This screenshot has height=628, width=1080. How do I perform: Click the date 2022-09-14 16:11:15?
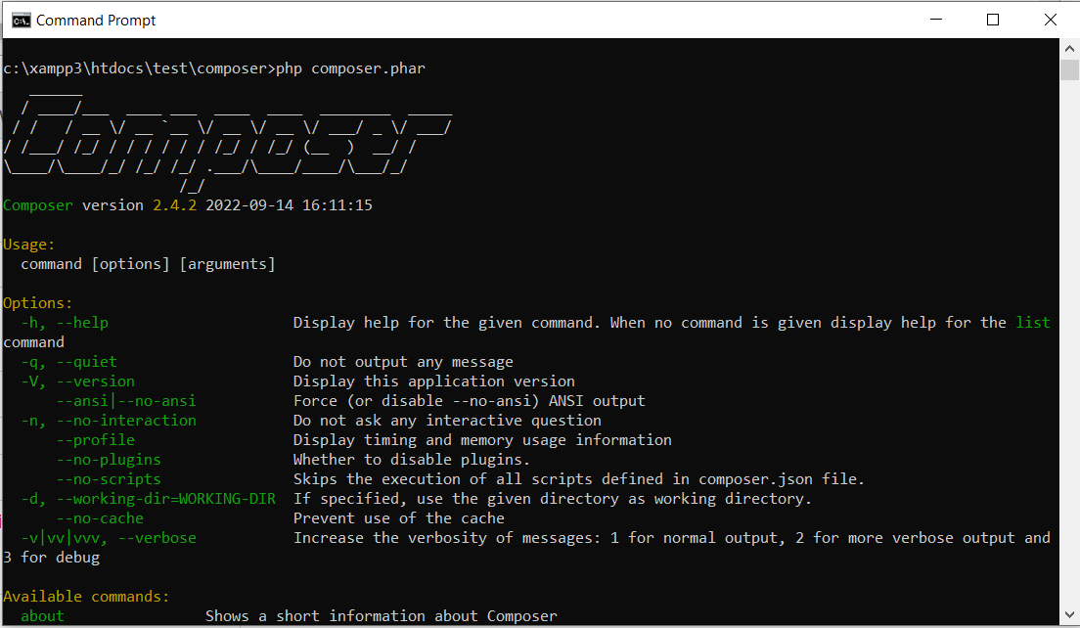click(289, 205)
